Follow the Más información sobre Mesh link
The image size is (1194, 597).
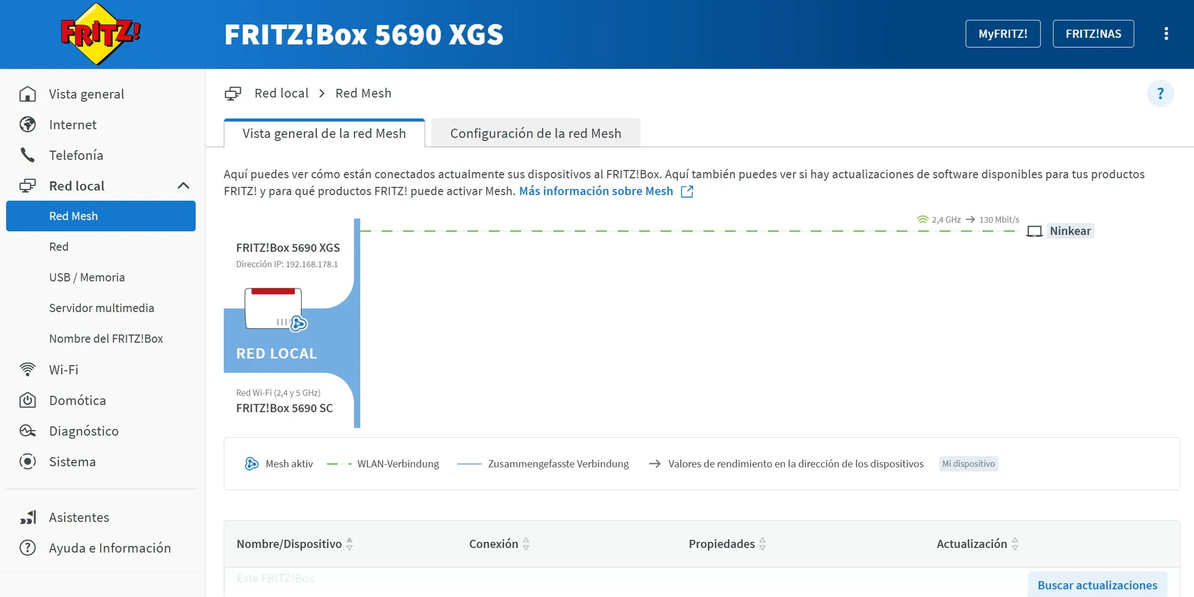coord(596,192)
